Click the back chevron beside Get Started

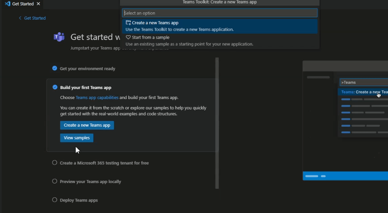20,18
